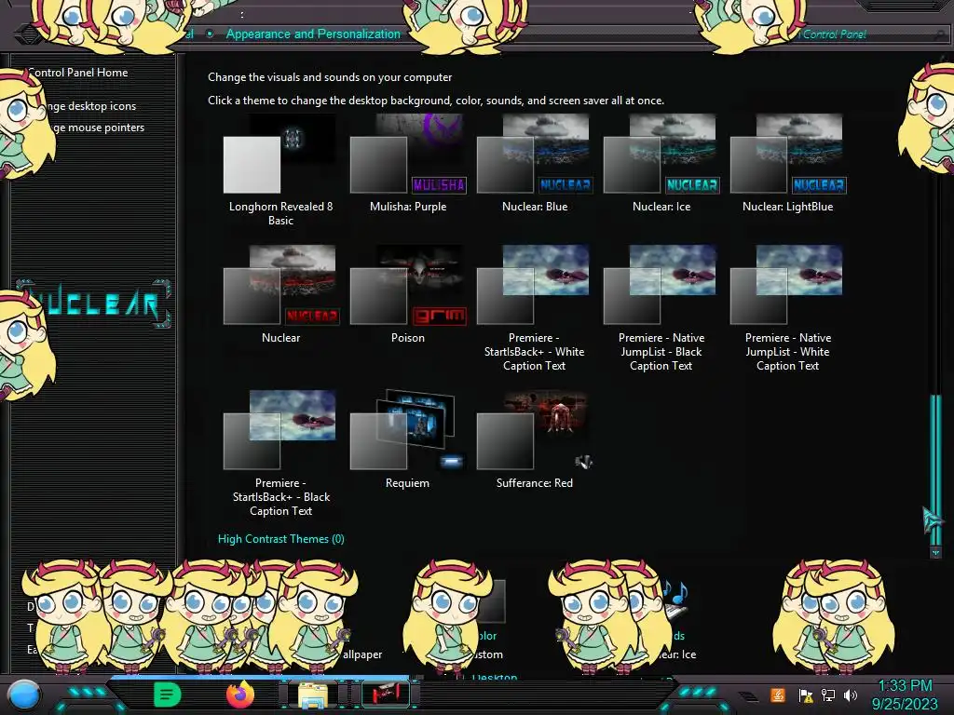Screen dimensions: 954x715
Task: Apply the Mulisha: Purple theme
Action: (408, 163)
